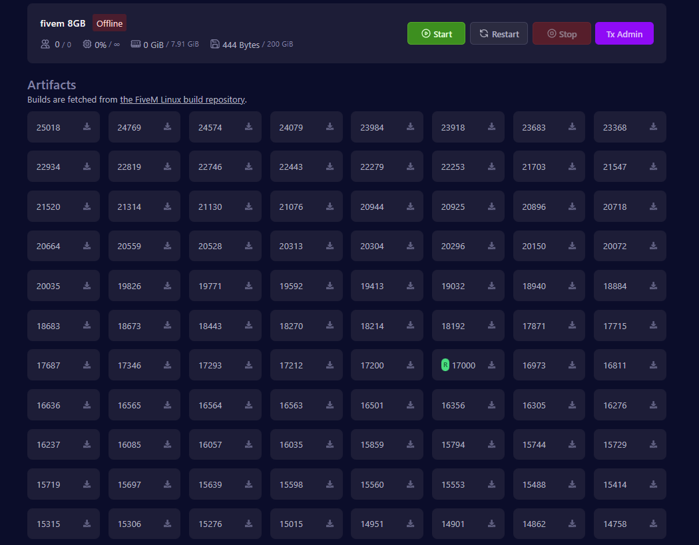Start the fivem 8GB server
The height and width of the screenshot is (545, 699).
(436, 34)
